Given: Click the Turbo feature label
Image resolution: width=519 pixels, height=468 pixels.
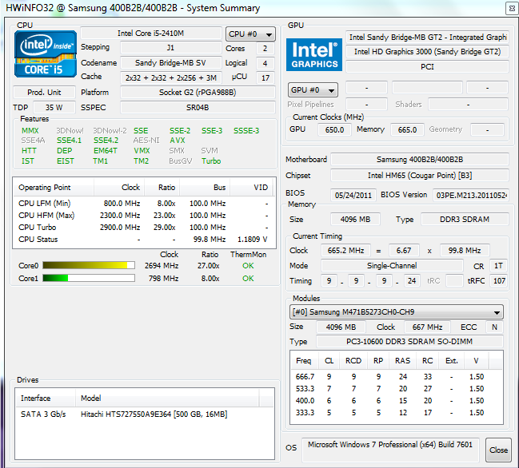Looking at the screenshot, I should point(211,161).
